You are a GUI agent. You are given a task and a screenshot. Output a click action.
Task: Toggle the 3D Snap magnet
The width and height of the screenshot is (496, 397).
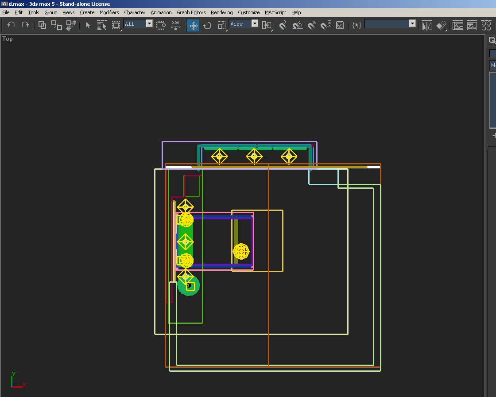point(283,25)
